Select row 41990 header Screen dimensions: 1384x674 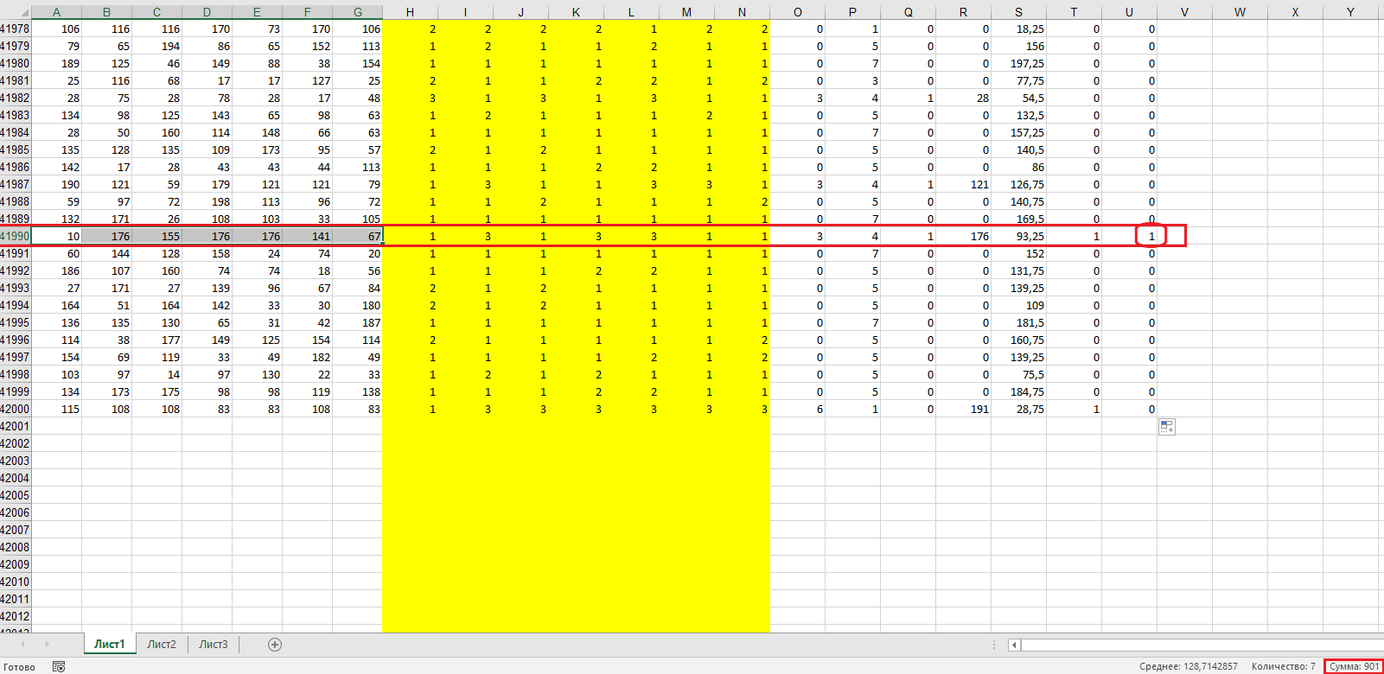15,236
